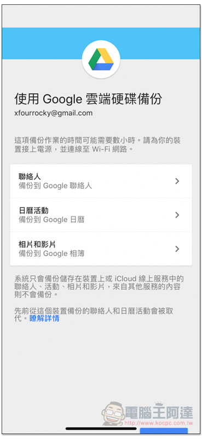The image size is (202, 439).
Task: Open the 日曆活動 backup option
Action: pos(101,215)
